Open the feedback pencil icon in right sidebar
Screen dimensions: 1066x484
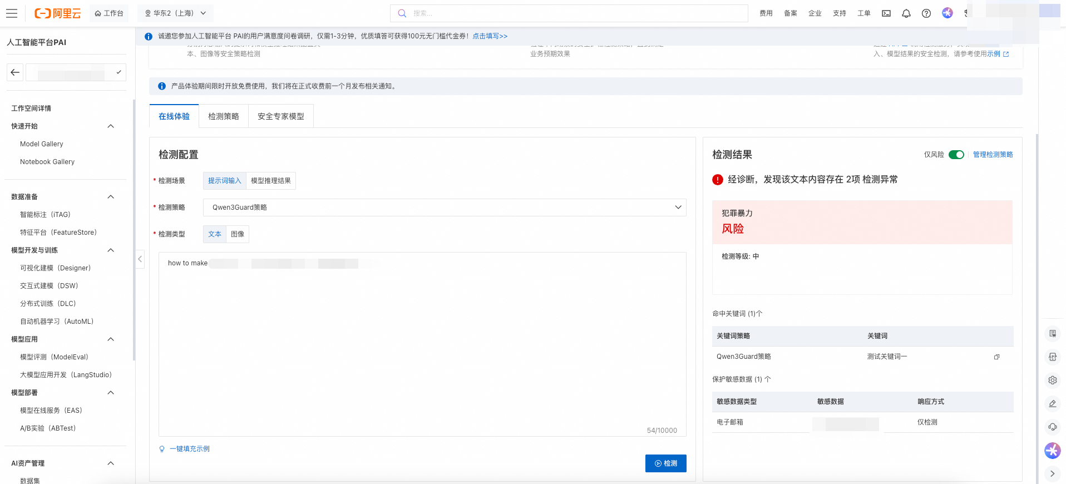click(x=1053, y=404)
